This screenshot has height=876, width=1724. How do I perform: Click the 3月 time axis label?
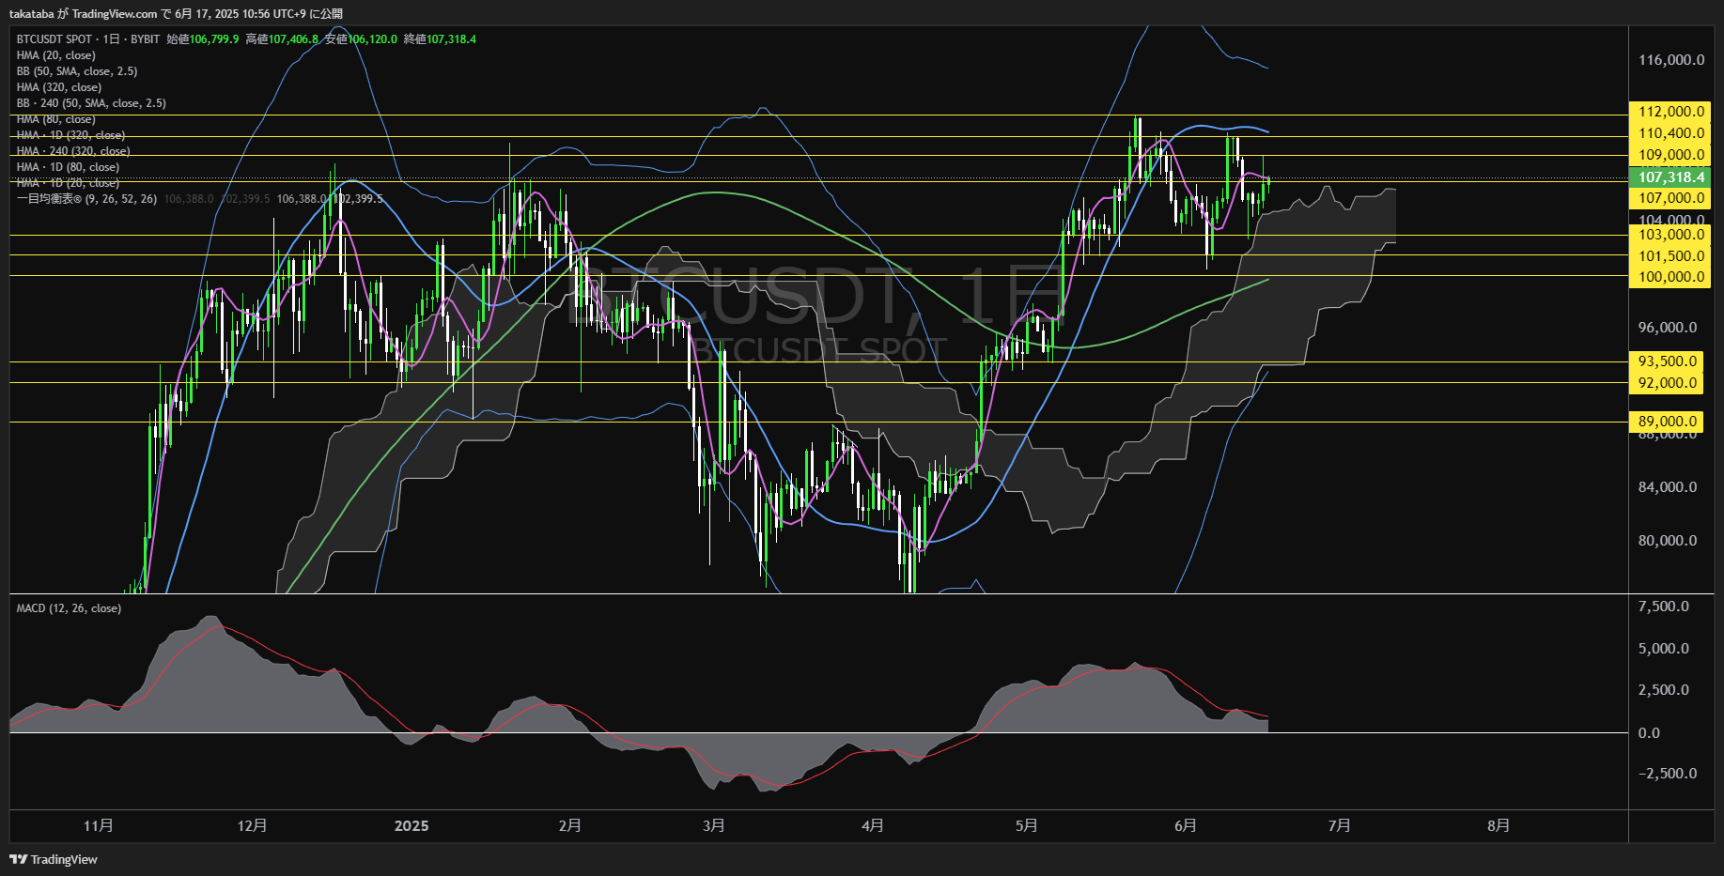click(714, 825)
